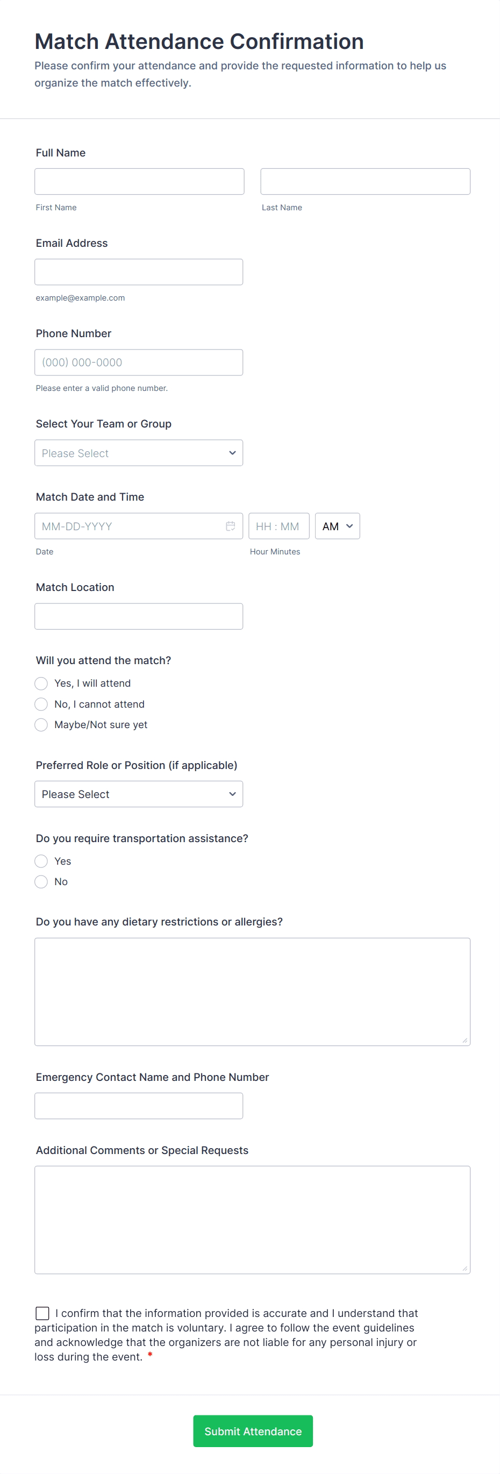This screenshot has width=500, height=1474.
Task: Open the Select Your Team dropdown
Action: click(139, 453)
